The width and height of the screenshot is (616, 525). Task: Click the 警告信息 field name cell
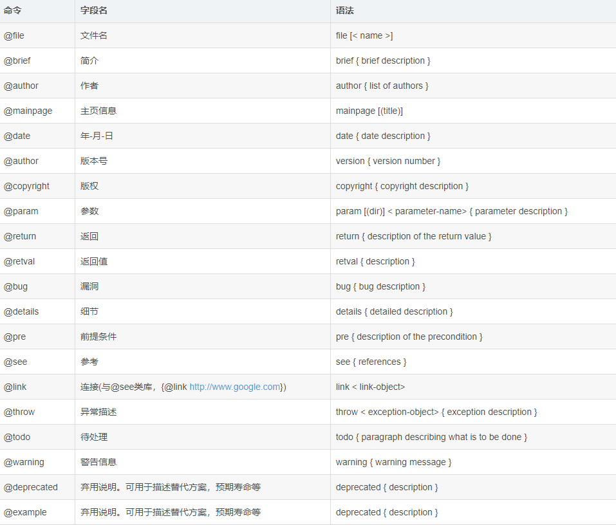click(98, 462)
